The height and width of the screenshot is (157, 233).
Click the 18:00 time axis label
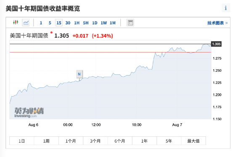click(x=137, y=125)
